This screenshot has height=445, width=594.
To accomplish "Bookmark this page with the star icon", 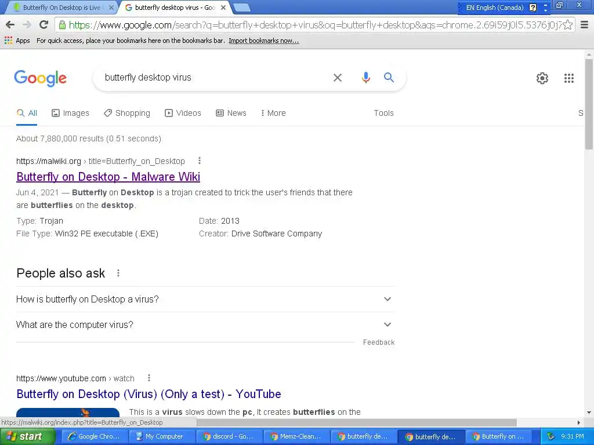I will point(567,25).
